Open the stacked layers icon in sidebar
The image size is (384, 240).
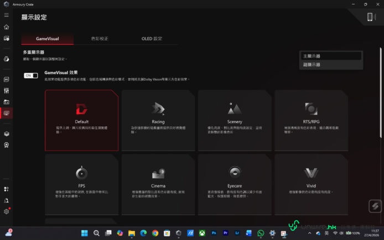(7, 134)
